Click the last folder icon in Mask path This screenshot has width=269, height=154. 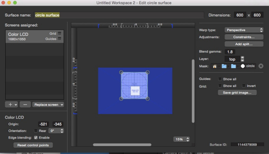[233, 66]
